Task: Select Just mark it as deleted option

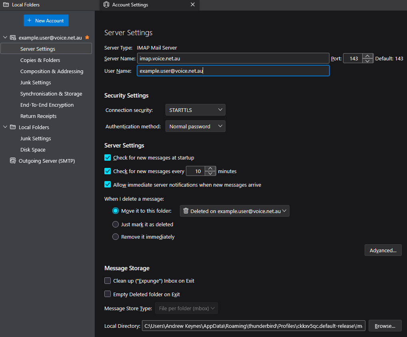Action: coord(116,225)
